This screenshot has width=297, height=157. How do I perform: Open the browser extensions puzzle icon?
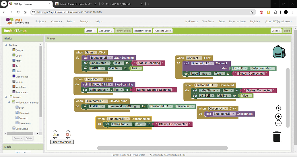[x=275, y=12]
